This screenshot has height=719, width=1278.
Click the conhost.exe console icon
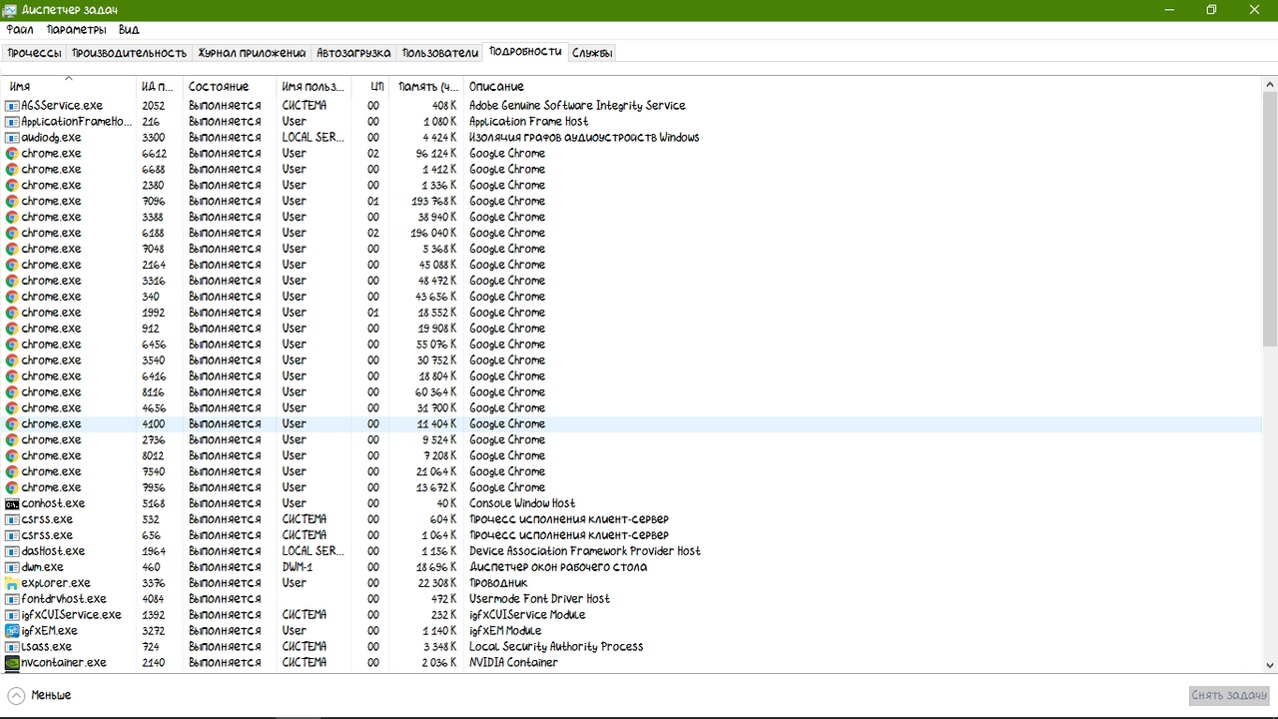click(x=12, y=503)
